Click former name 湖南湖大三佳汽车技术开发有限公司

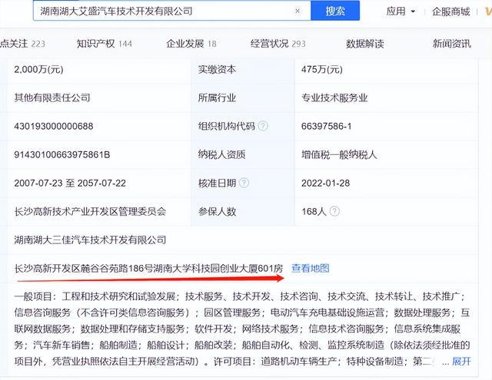[x=90, y=240]
